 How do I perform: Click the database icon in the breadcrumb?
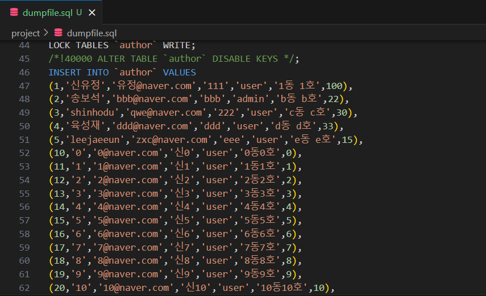[x=59, y=33]
